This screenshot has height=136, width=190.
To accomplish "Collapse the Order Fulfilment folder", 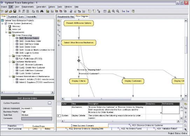I will (x=10, y=56).
